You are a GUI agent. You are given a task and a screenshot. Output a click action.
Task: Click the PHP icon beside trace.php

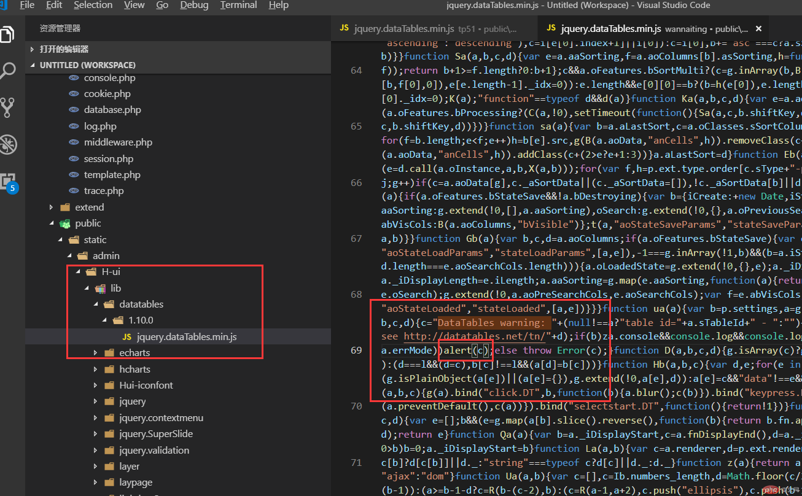[74, 191]
